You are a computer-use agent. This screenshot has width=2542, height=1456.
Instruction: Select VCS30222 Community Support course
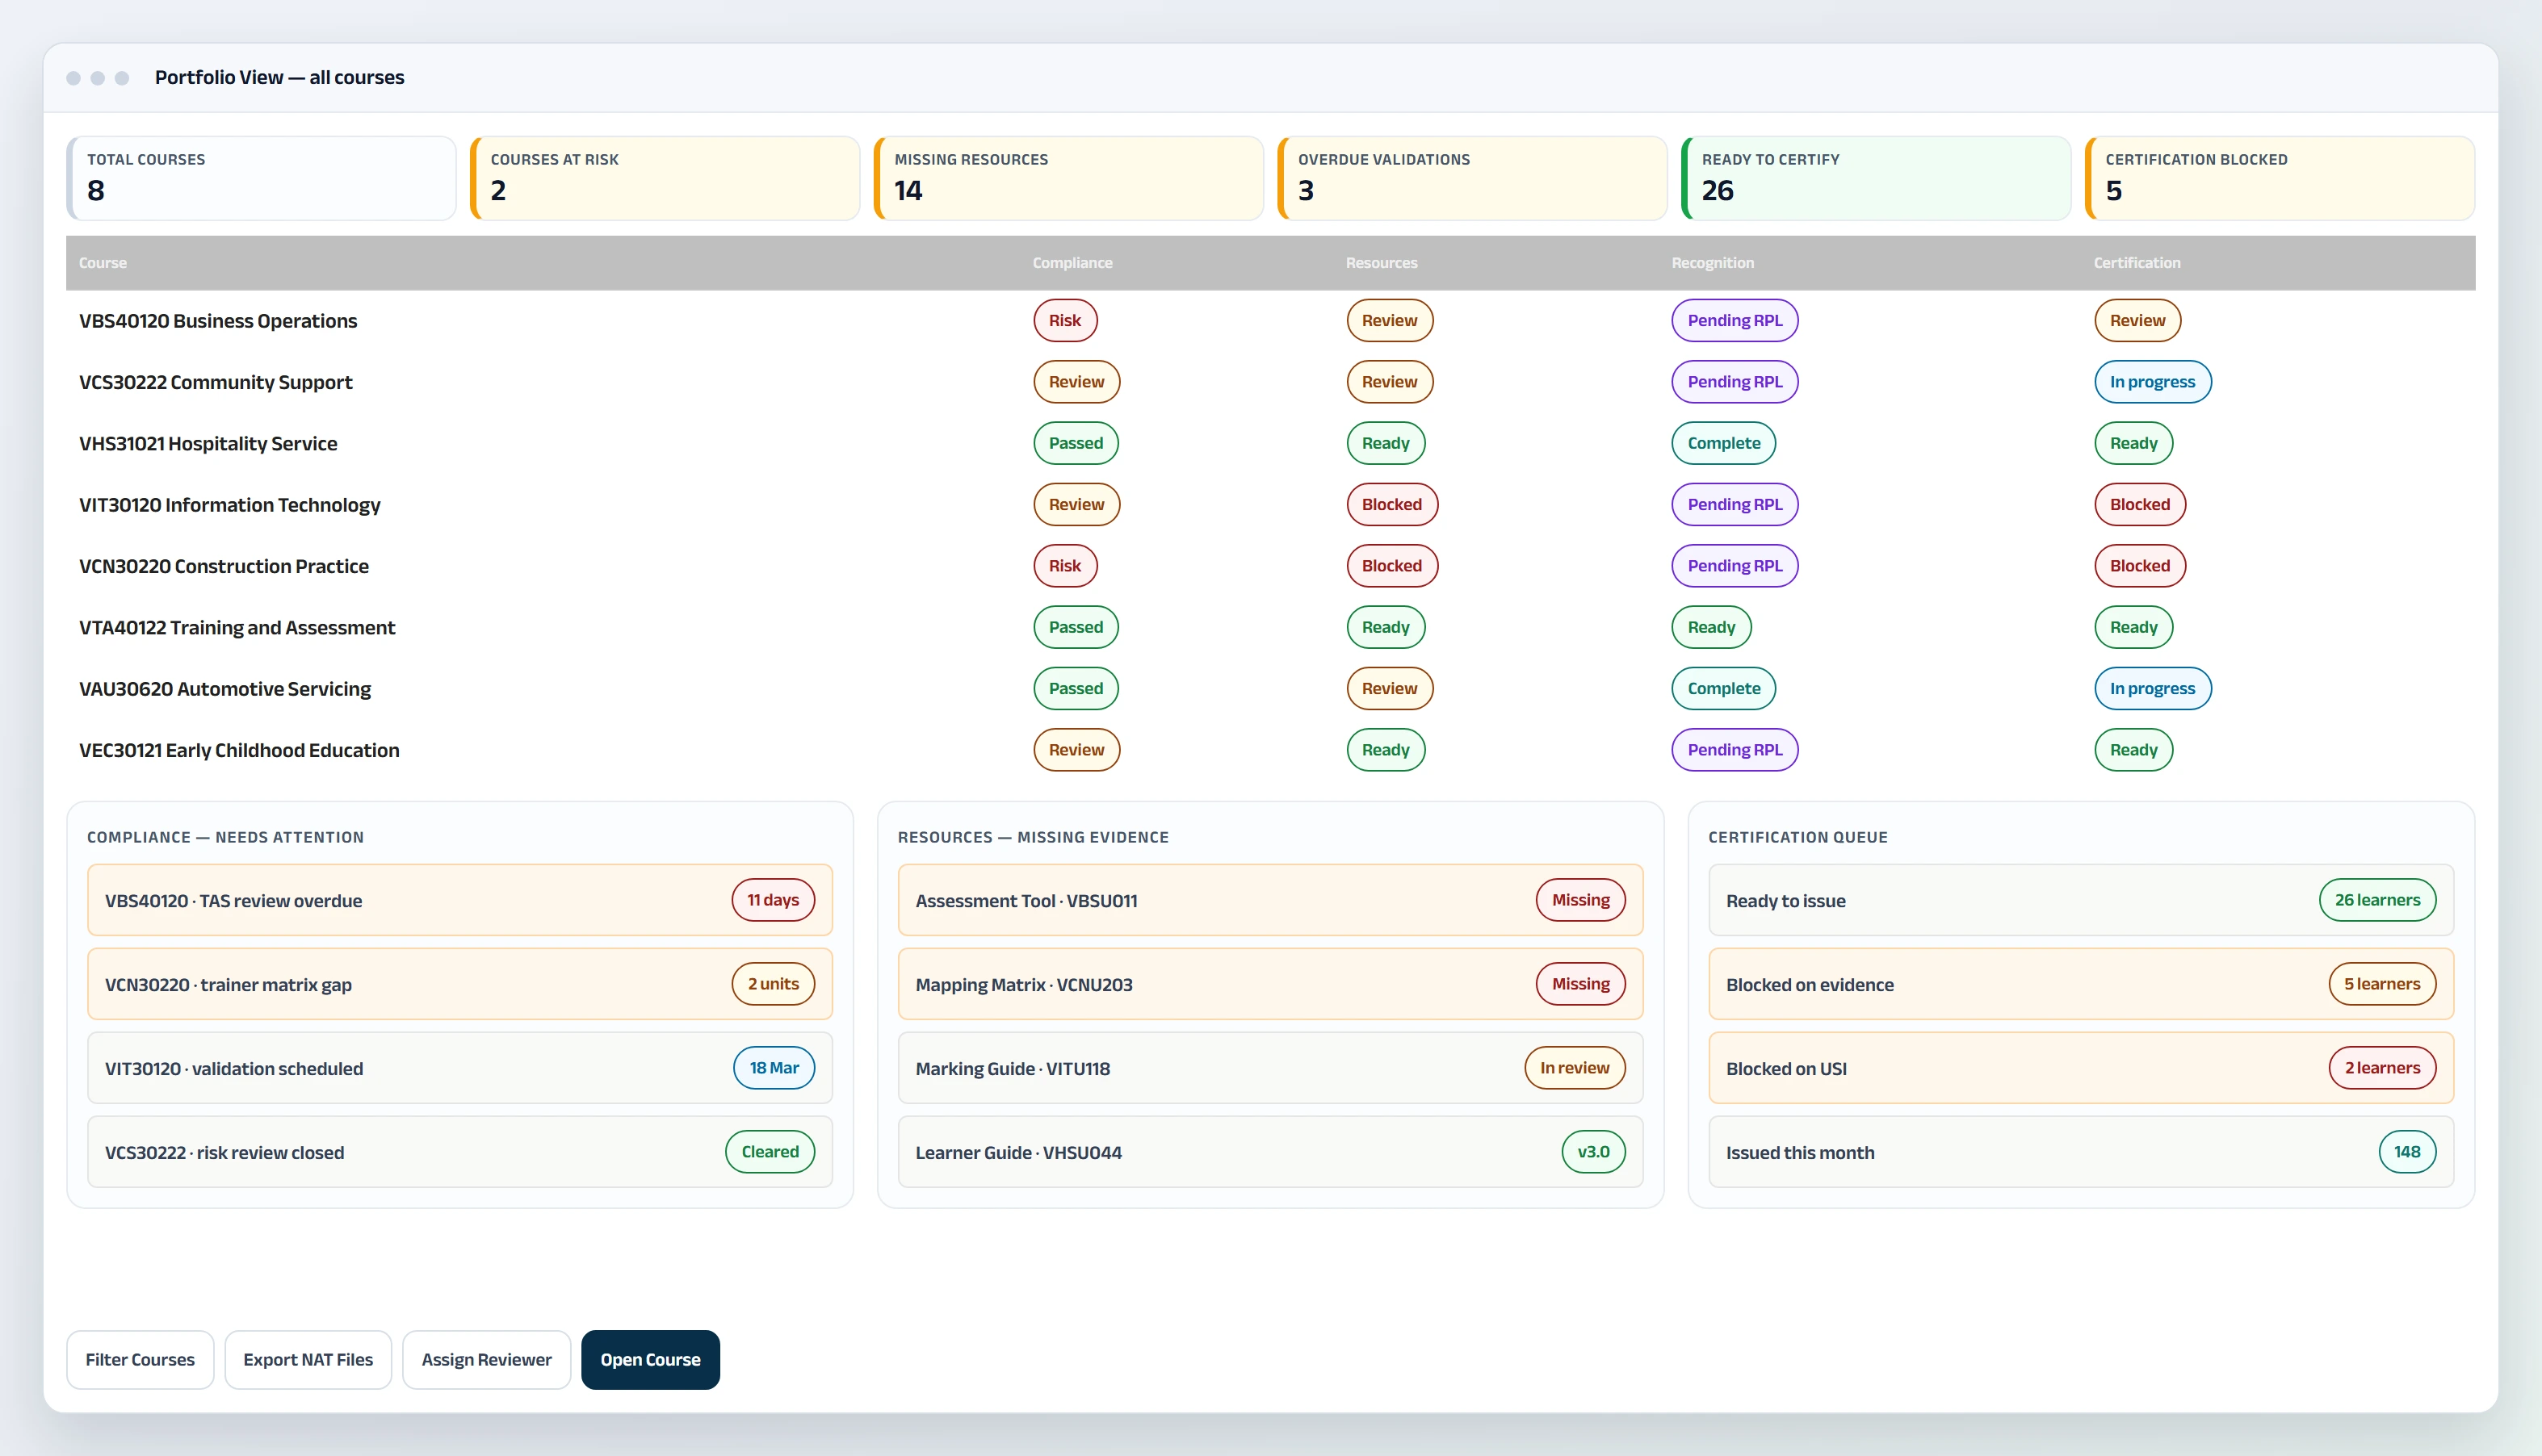pos(1270,382)
